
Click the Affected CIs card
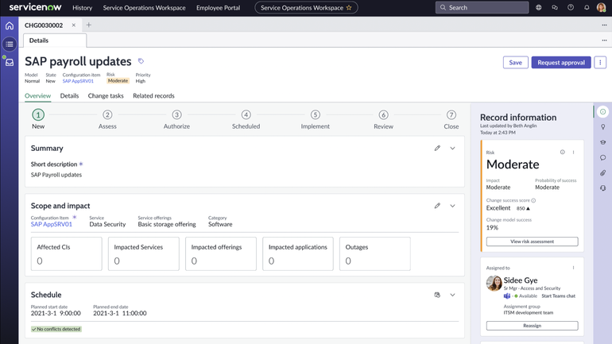point(66,254)
